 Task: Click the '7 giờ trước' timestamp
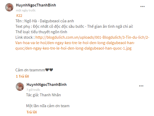pyautogui.click(x=33, y=90)
